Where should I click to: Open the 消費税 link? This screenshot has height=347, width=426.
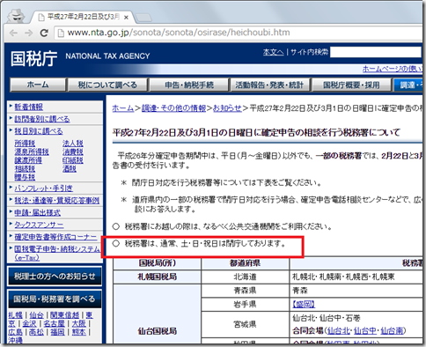73,151
